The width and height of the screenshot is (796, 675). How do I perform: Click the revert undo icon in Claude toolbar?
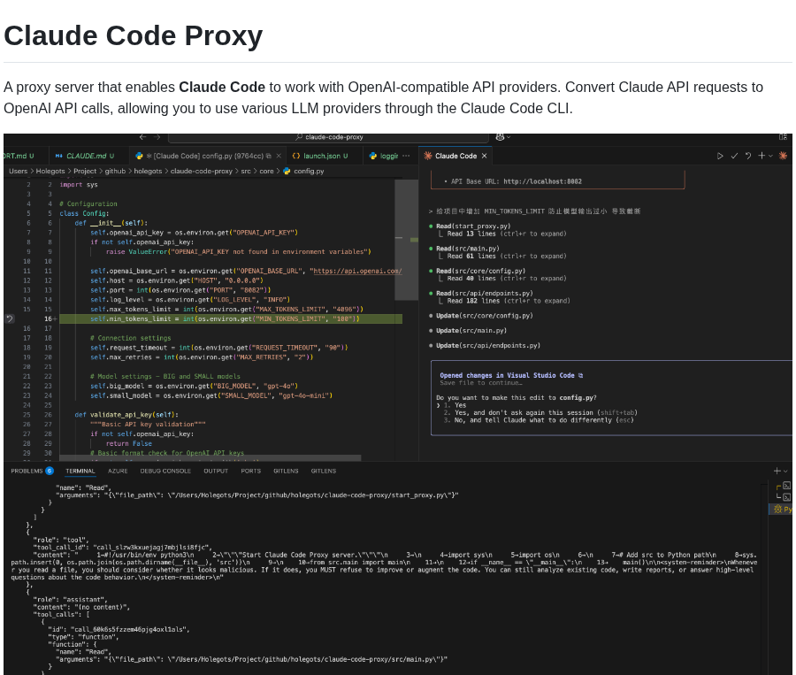coord(747,156)
